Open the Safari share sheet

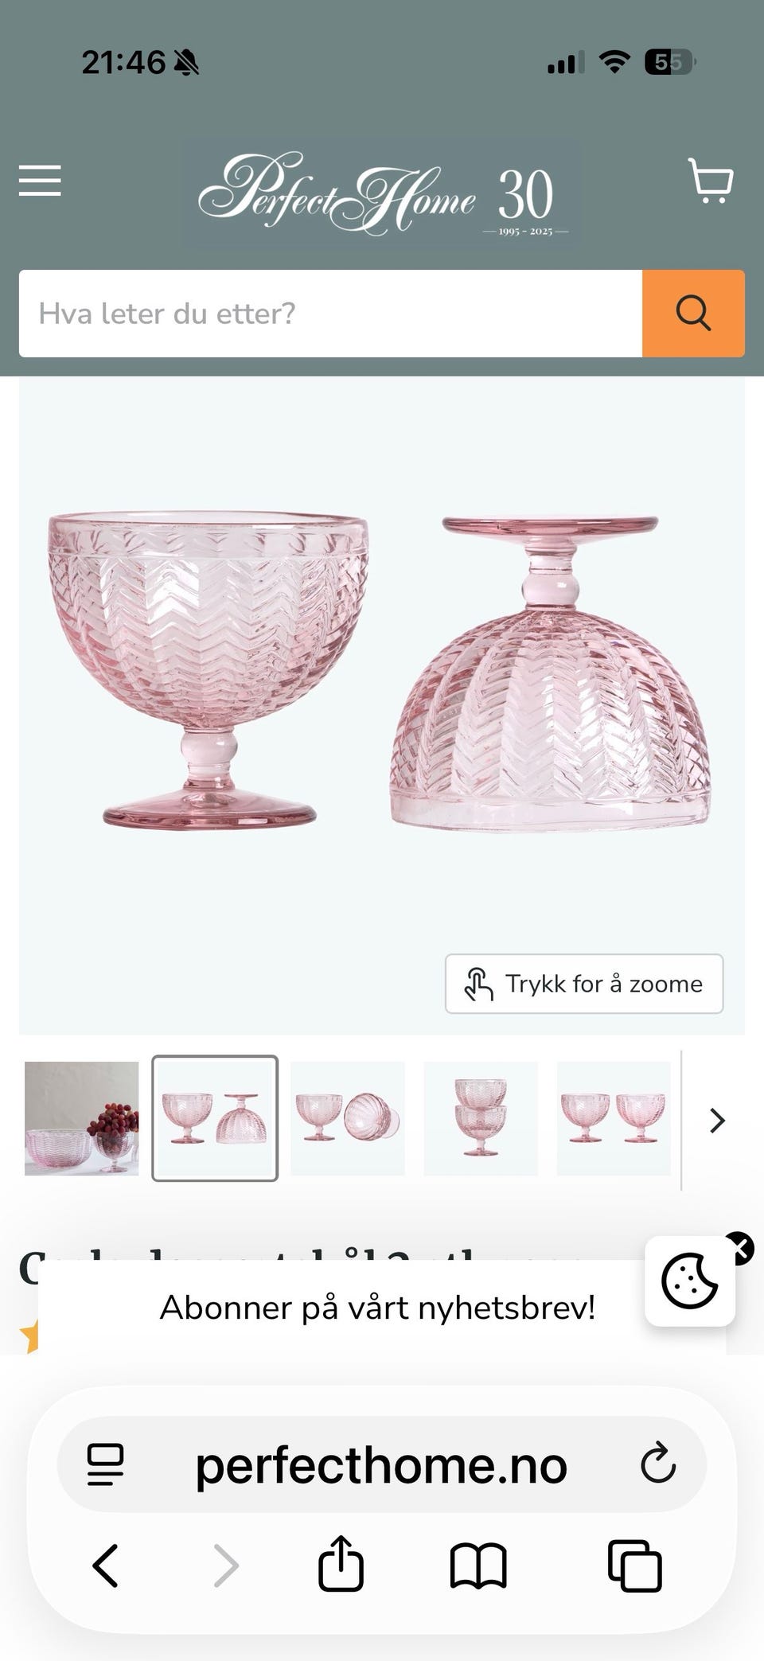[x=341, y=1563]
